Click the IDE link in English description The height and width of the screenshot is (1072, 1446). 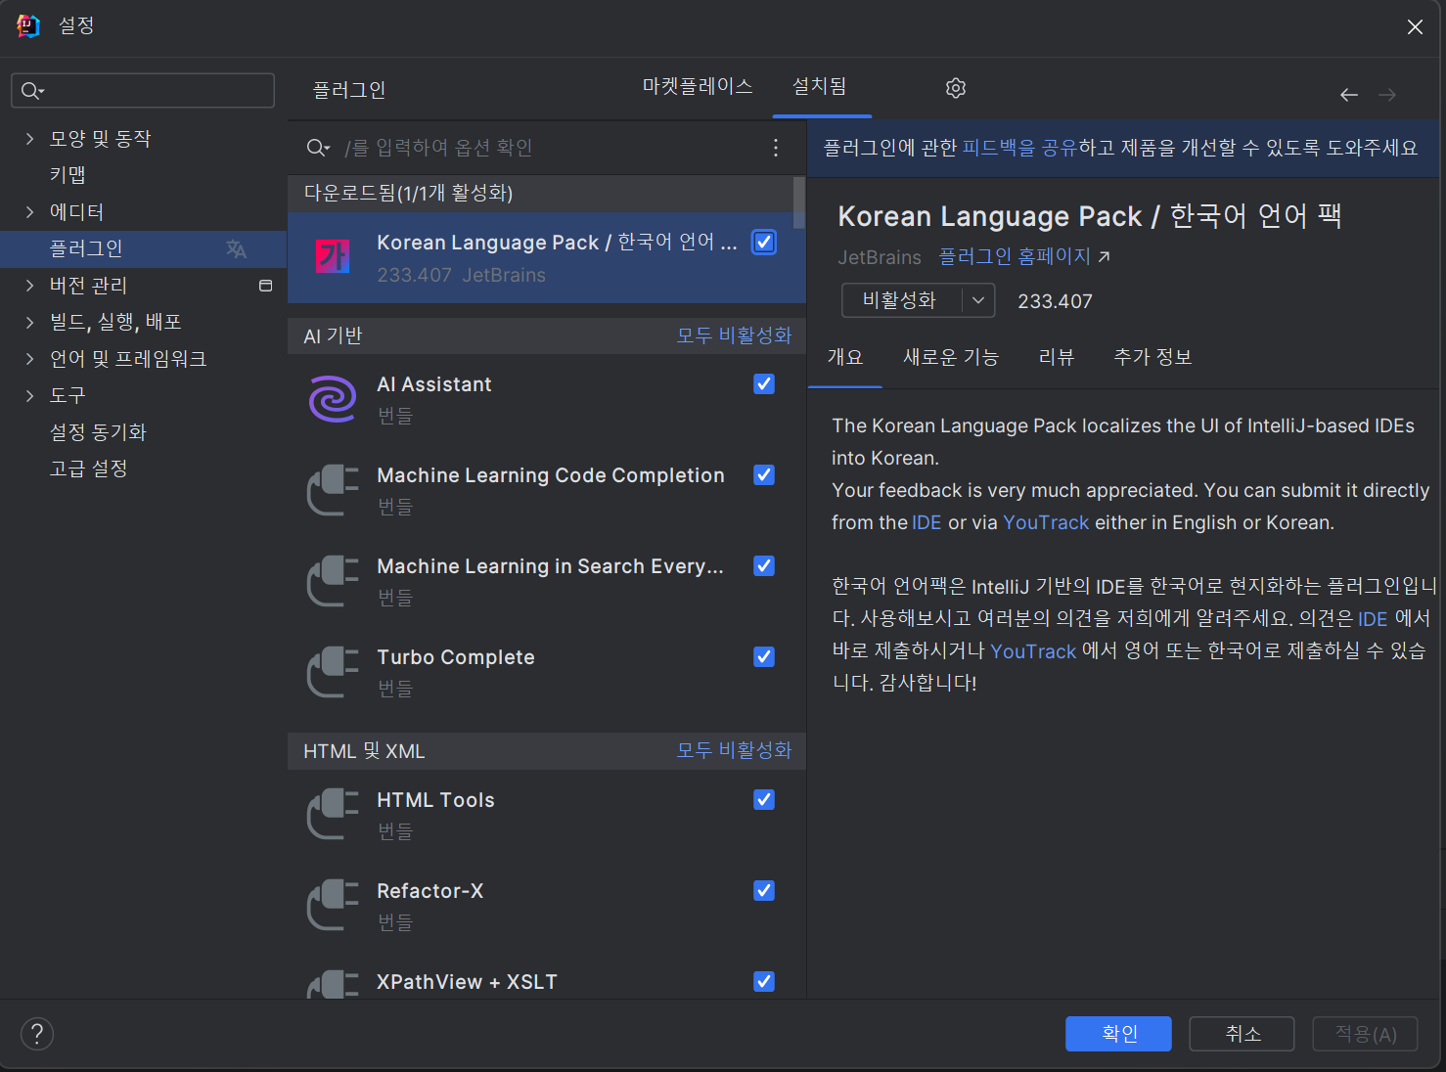pos(926,522)
